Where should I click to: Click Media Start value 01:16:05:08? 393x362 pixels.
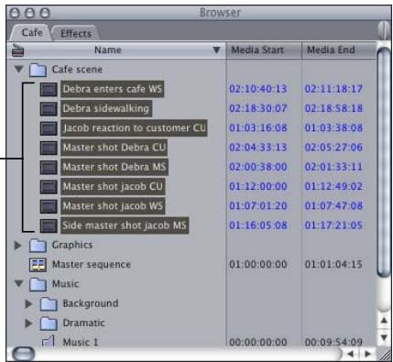tap(258, 225)
